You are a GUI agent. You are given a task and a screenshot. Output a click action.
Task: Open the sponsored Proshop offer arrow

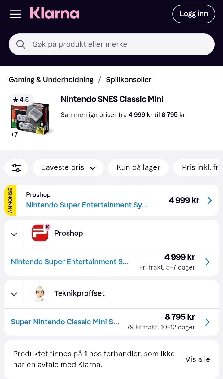209,200
